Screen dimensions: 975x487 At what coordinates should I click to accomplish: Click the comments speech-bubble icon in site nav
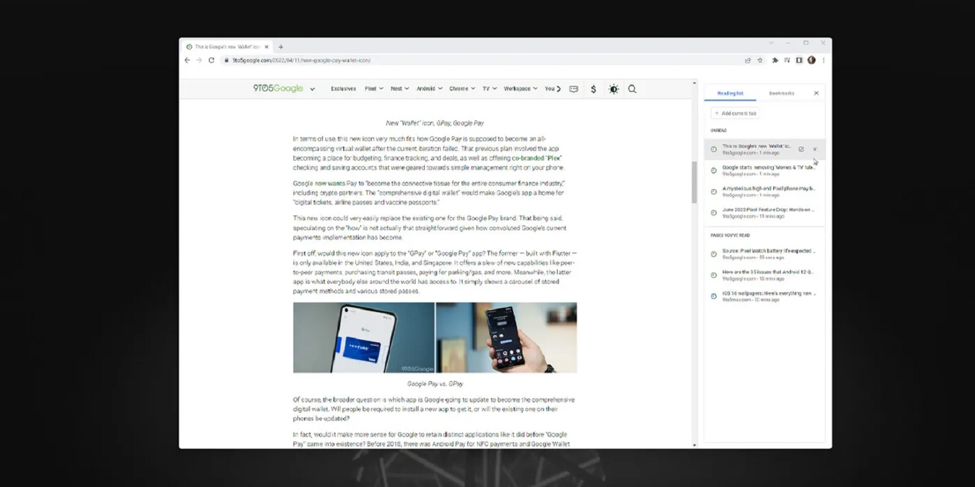coord(573,89)
